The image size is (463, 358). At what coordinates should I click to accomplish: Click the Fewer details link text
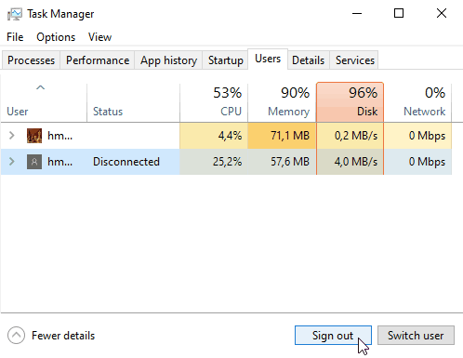tap(63, 336)
